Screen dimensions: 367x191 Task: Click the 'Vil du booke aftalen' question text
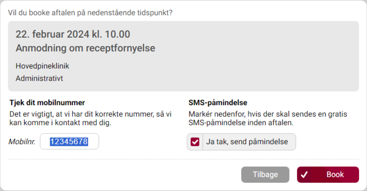(x=90, y=13)
